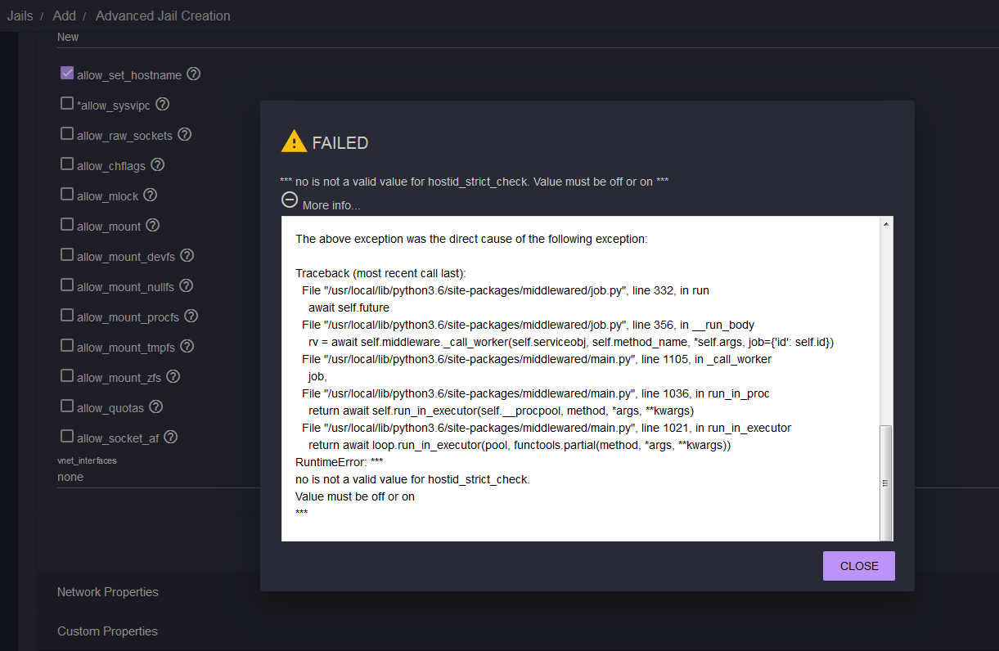Screen dimensions: 999x651
Task: Click 'line 1105, in _call_worker' traceback line
Action: 537,359
